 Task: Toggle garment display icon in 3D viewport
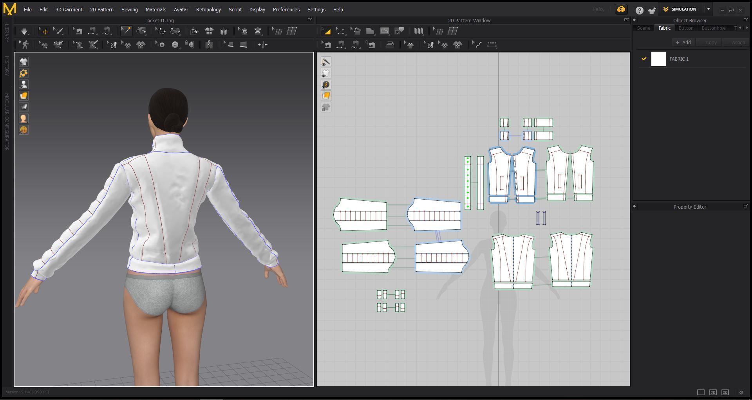(23, 62)
